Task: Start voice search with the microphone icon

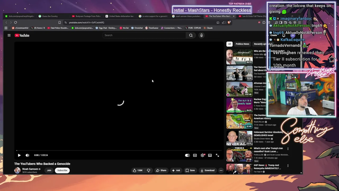Action: coord(201,35)
